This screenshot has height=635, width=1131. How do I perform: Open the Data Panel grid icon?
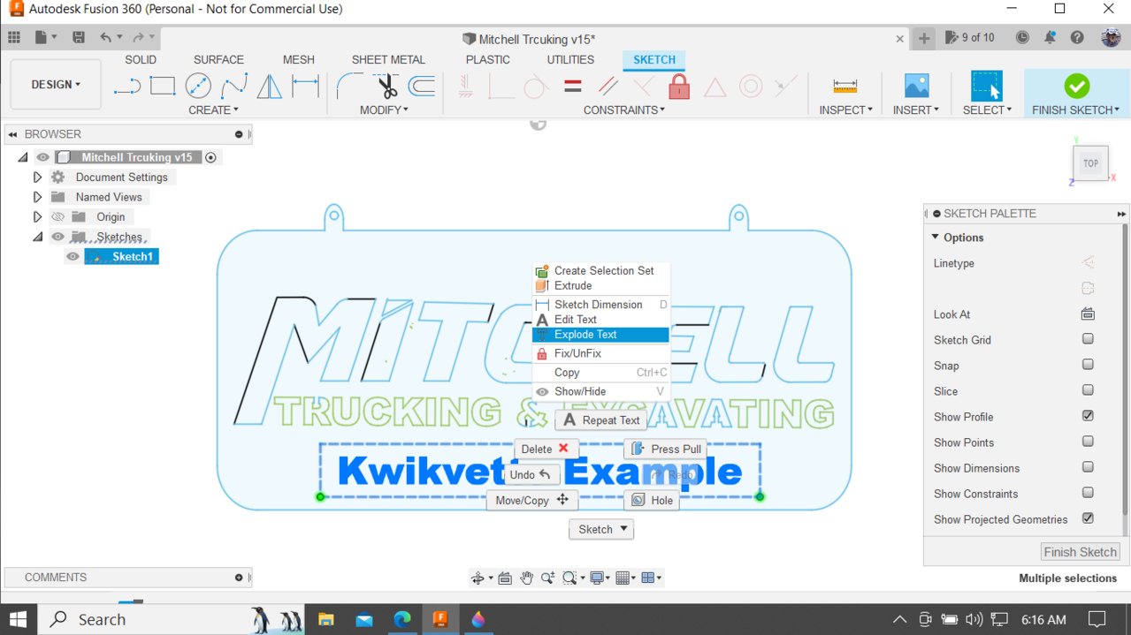pyautogui.click(x=13, y=37)
